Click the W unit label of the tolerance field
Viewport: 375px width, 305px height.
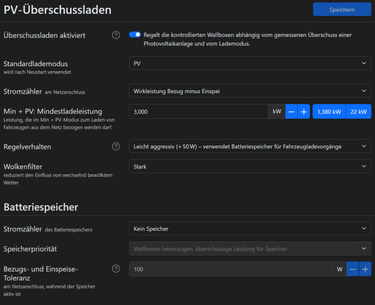pyautogui.click(x=340, y=269)
